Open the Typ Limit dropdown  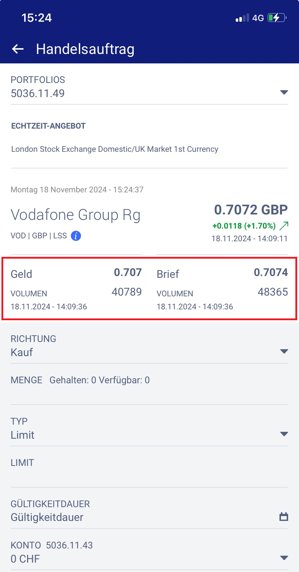[x=284, y=434]
